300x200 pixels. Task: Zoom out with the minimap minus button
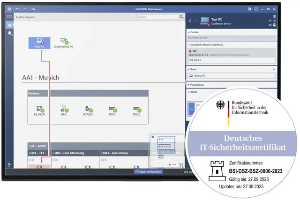point(175,164)
